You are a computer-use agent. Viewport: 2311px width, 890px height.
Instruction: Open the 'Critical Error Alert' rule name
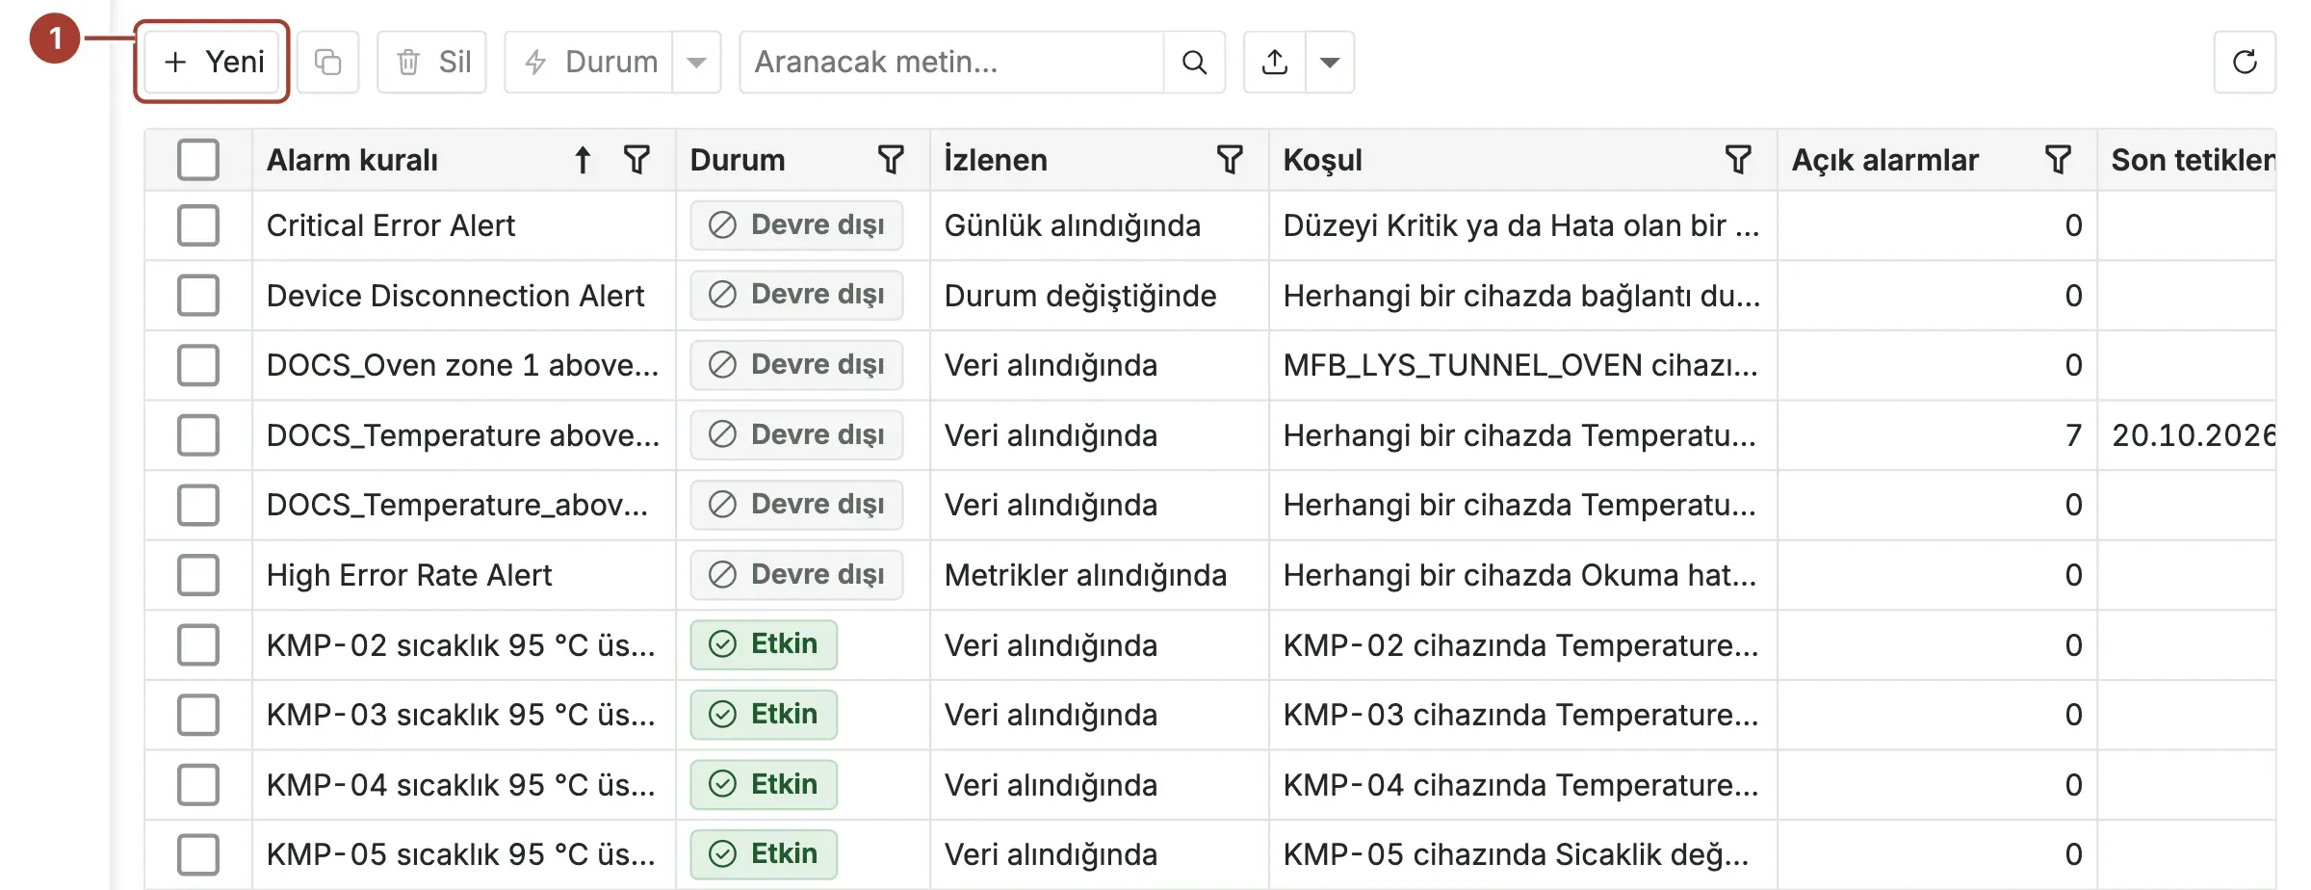click(391, 225)
